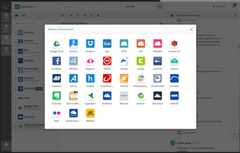The height and width of the screenshot is (153, 240).
Task: Expand the DriveOnWeb tree node
Action: point(16,70)
